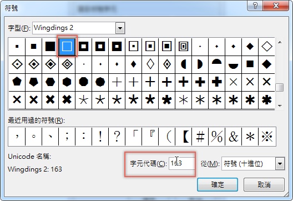Select the lozenge containing a smaller lozenge
Screen dimensions: 293x201
pyautogui.click(x=166, y=64)
